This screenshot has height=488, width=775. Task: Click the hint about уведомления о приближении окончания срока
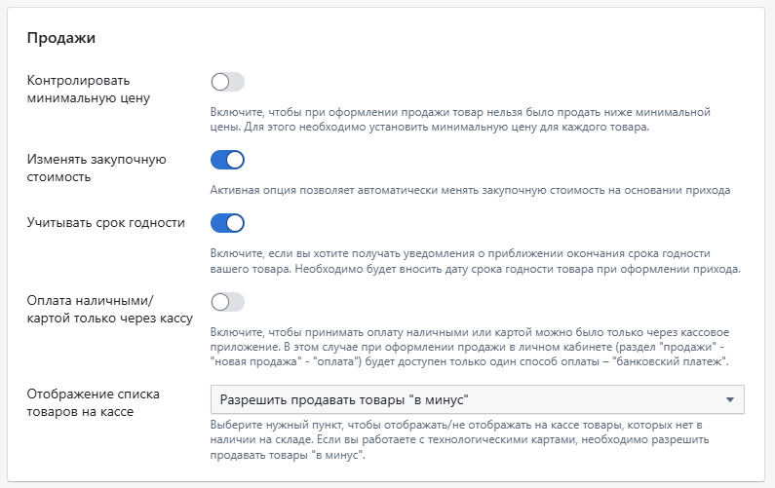475,261
